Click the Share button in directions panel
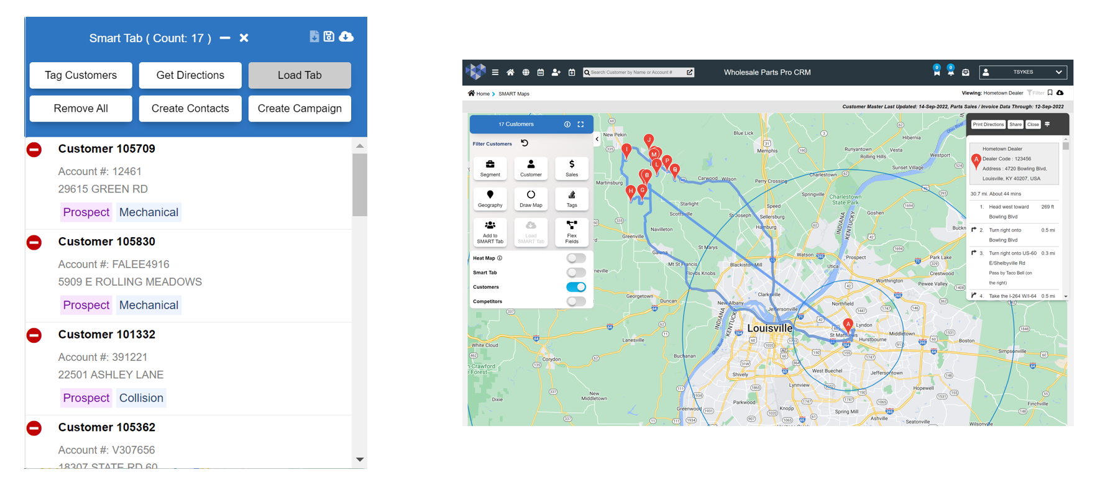The height and width of the screenshot is (485, 1118). tap(1015, 125)
